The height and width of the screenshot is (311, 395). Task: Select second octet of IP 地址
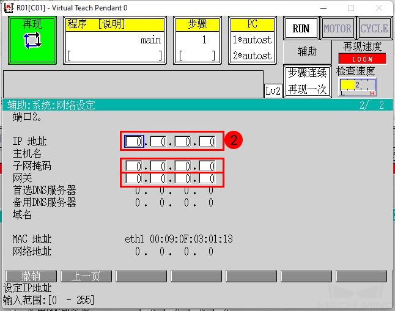pos(158,141)
